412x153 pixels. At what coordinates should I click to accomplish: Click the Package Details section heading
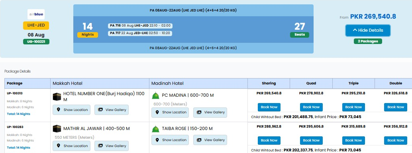[x=18, y=71]
